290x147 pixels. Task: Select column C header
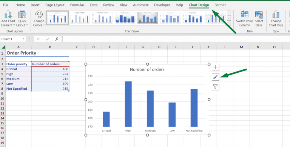click(x=77, y=47)
